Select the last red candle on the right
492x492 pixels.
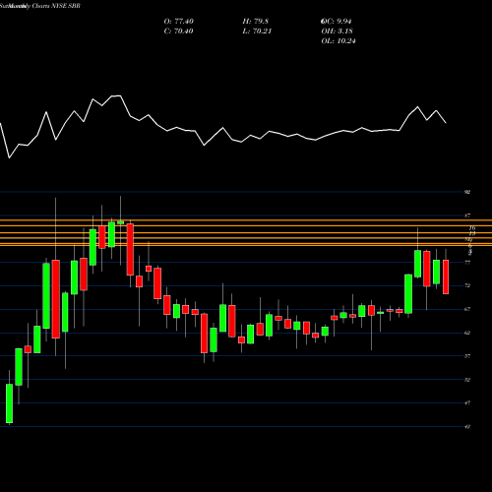pos(446,277)
